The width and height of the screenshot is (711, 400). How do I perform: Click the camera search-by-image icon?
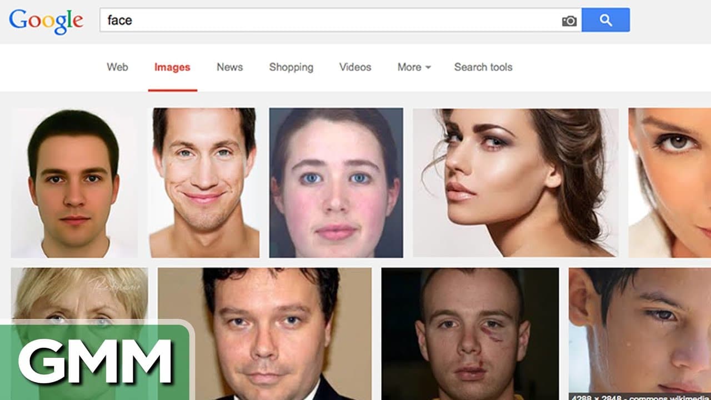(x=569, y=21)
